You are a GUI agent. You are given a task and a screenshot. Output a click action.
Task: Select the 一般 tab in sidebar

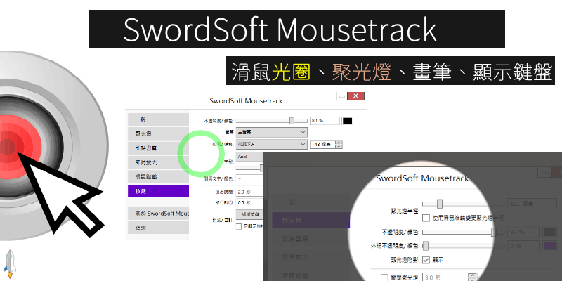tap(157, 119)
